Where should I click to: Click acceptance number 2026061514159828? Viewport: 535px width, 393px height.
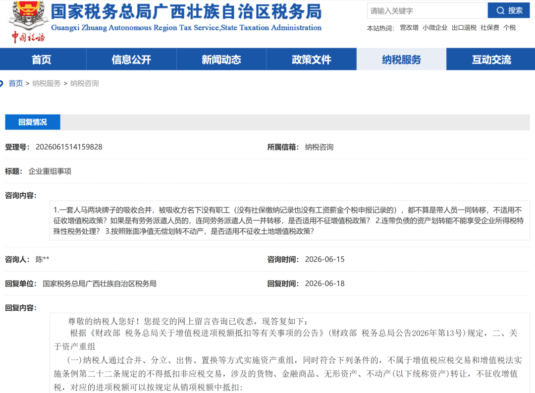[x=69, y=147]
